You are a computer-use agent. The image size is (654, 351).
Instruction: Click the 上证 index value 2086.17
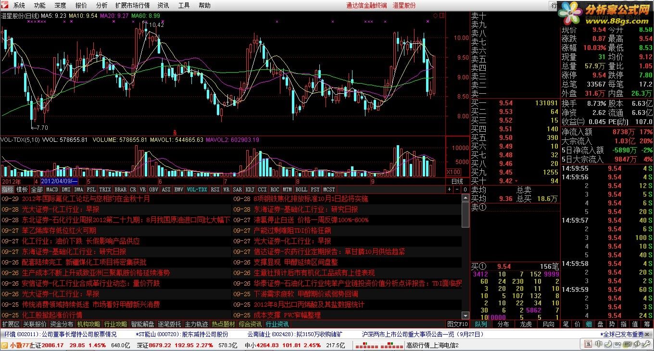point(53,345)
